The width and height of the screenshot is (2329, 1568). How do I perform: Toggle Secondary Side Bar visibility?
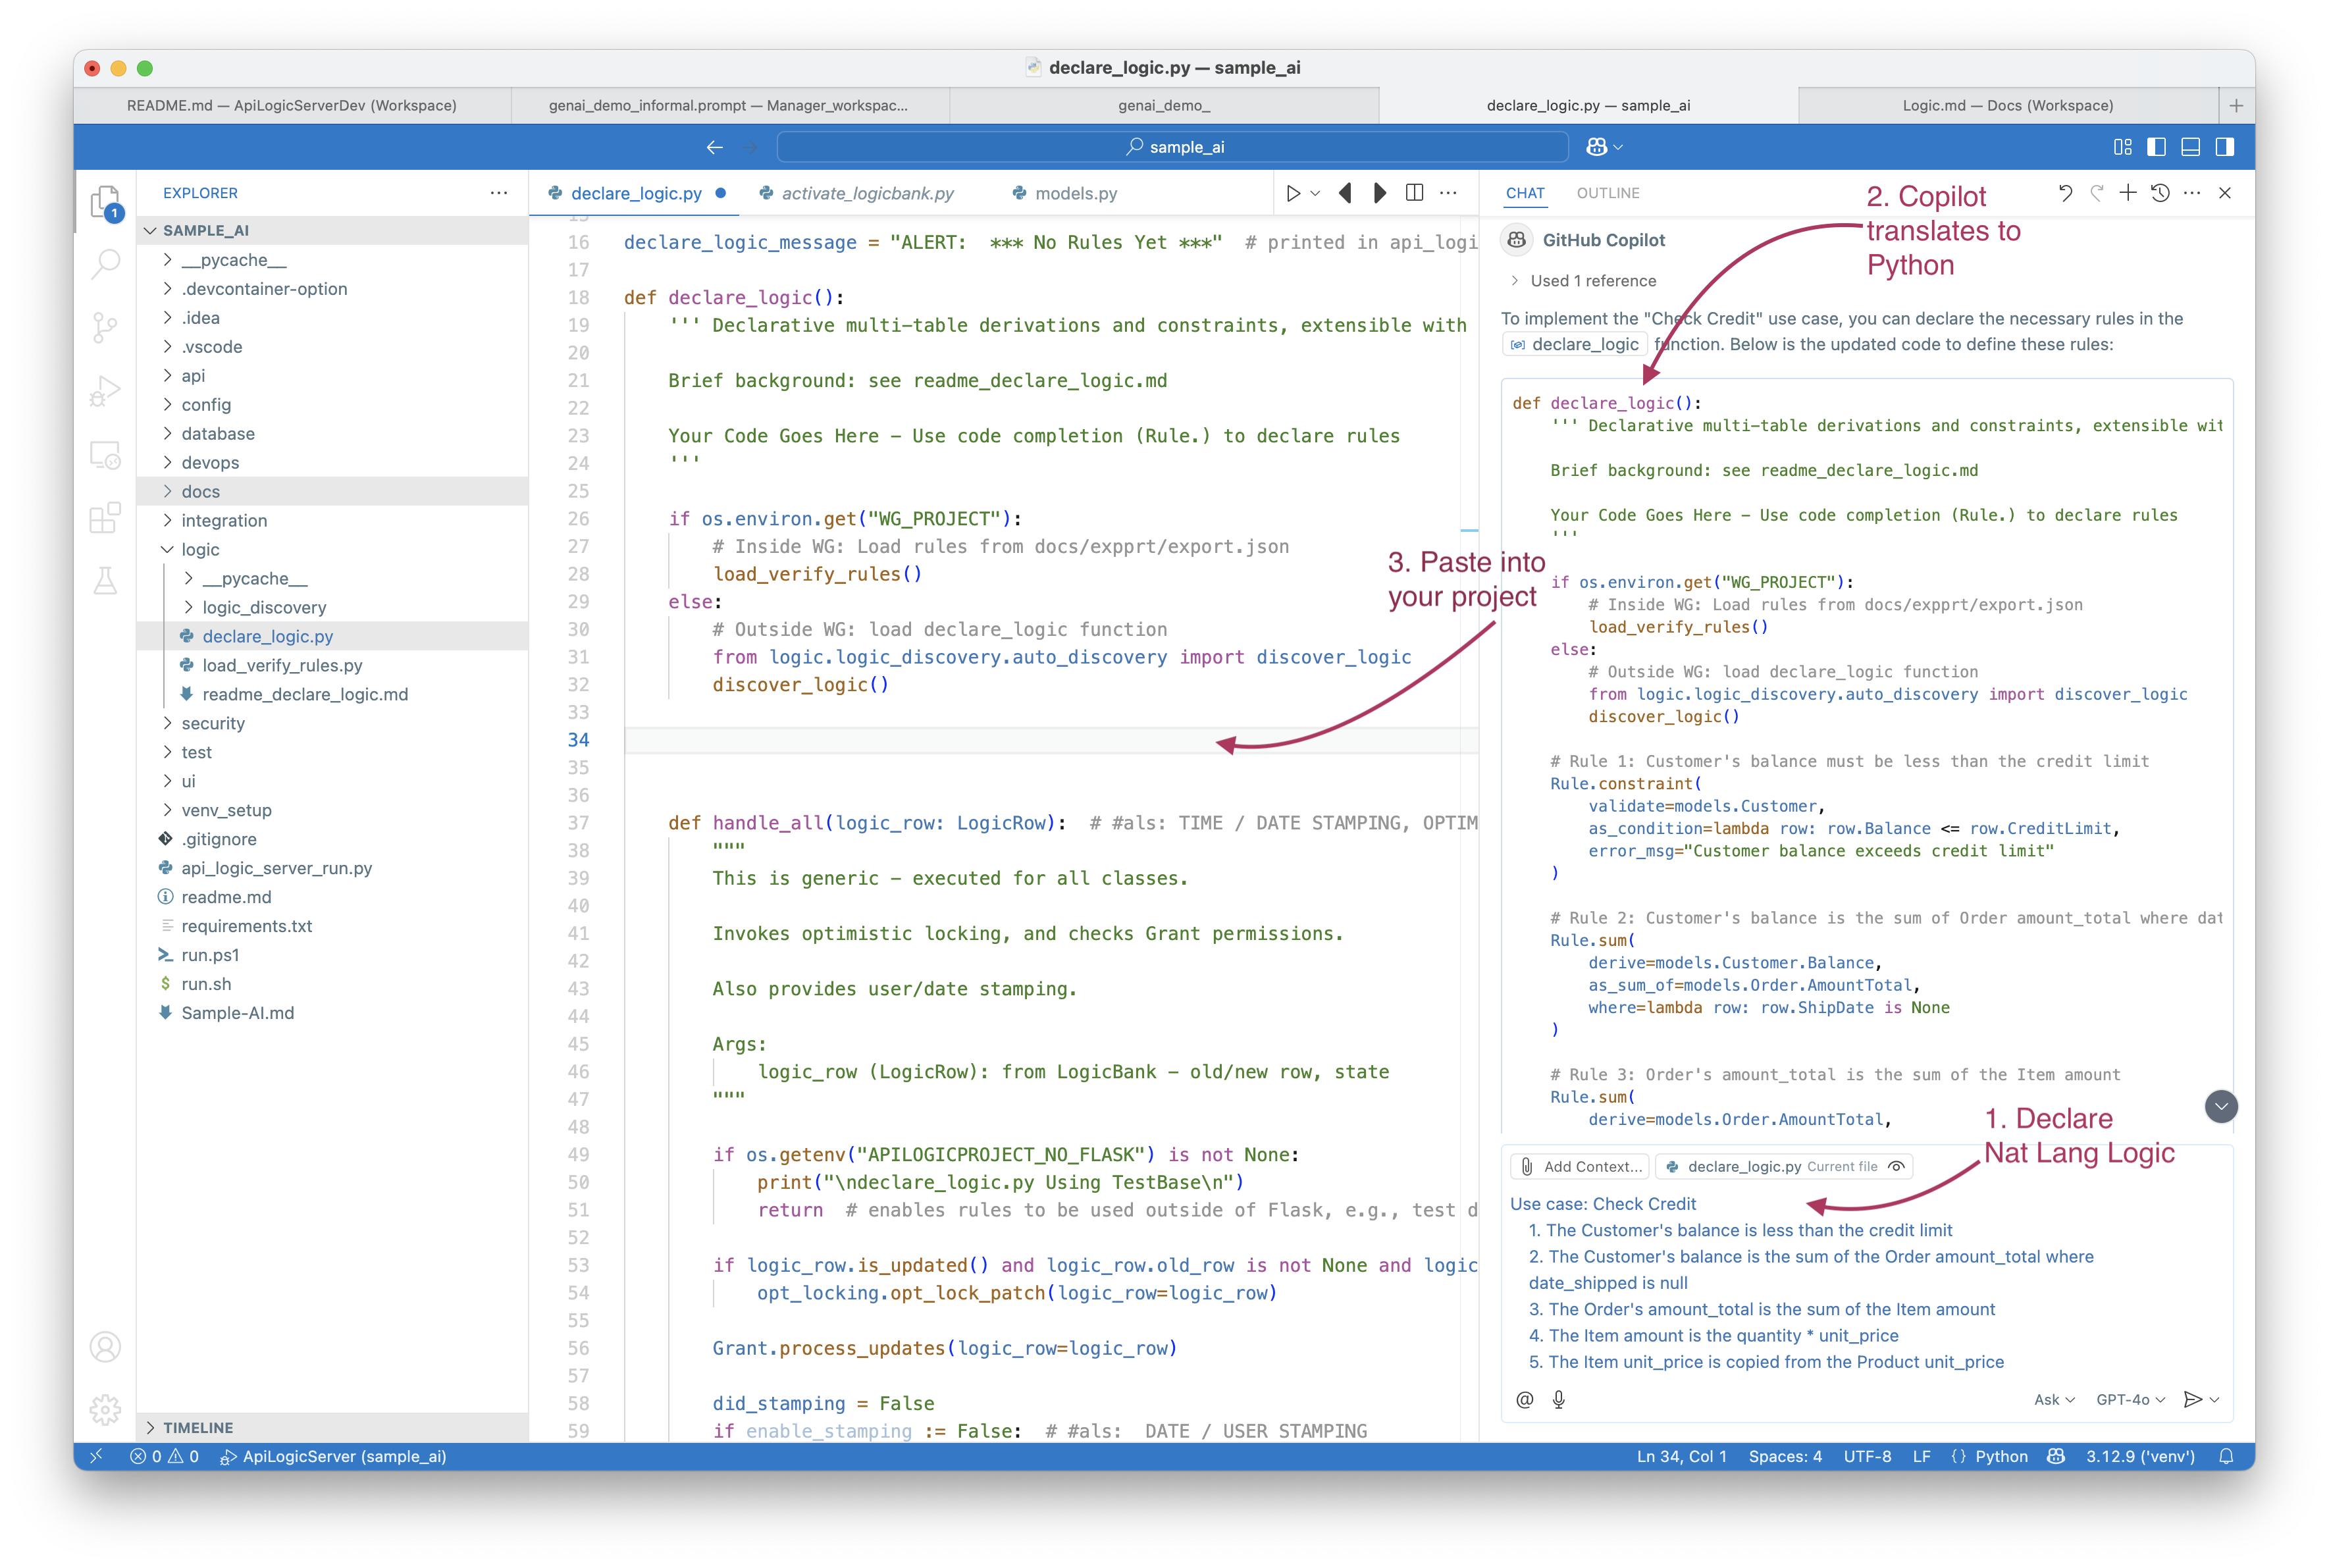point(2224,147)
